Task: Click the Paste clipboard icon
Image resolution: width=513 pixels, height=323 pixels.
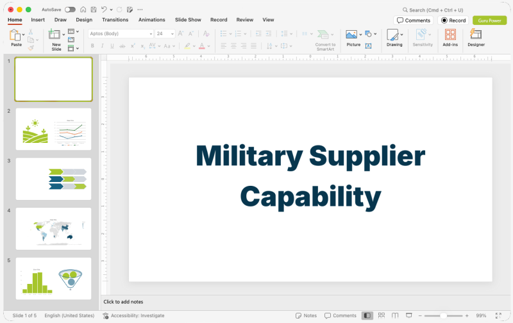Action: click(x=15, y=35)
